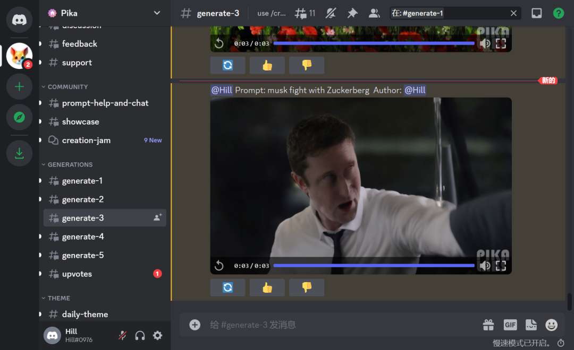Toggle volume on upper flower video
574x350 pixels.
[x=485, y=43]
